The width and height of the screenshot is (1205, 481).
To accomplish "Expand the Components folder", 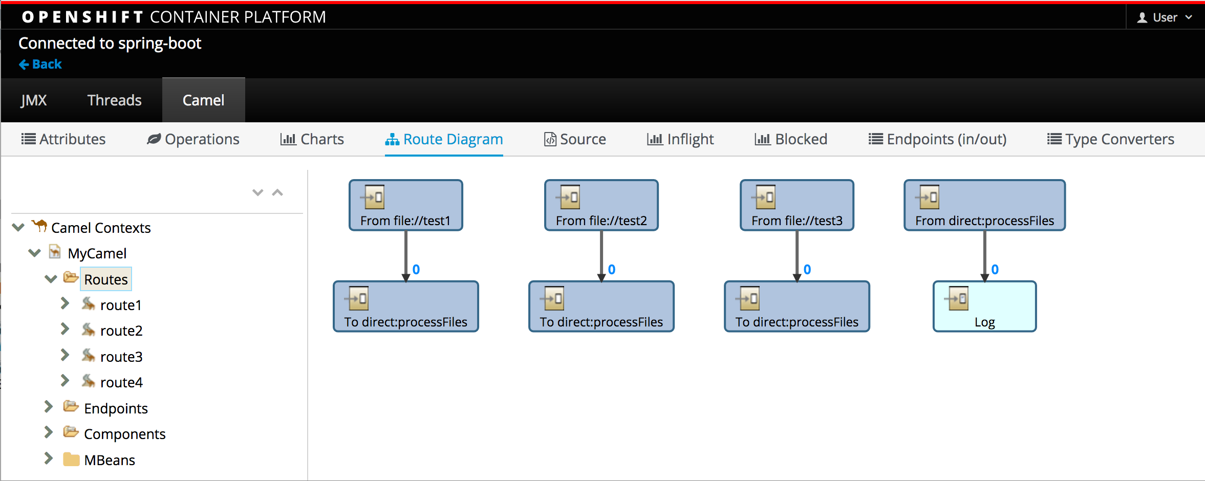I will click(49, 432).
